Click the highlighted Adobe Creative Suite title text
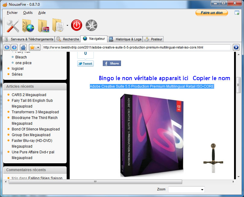Screen dimensions: 244x197 coord(152,86)
